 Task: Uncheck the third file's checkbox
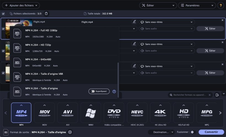(3, 73)
